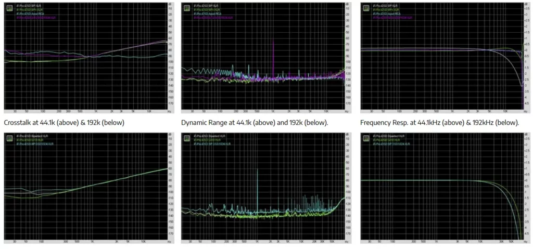Click the chart icon in the 192kHz frequency response graph
Viewport: 533px width, 249px height.
366,139
